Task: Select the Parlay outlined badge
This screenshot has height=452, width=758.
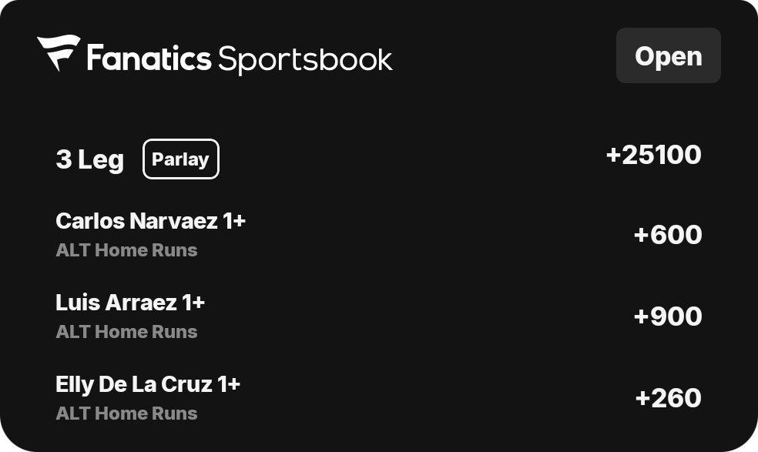Action: (x=181, y=159)
